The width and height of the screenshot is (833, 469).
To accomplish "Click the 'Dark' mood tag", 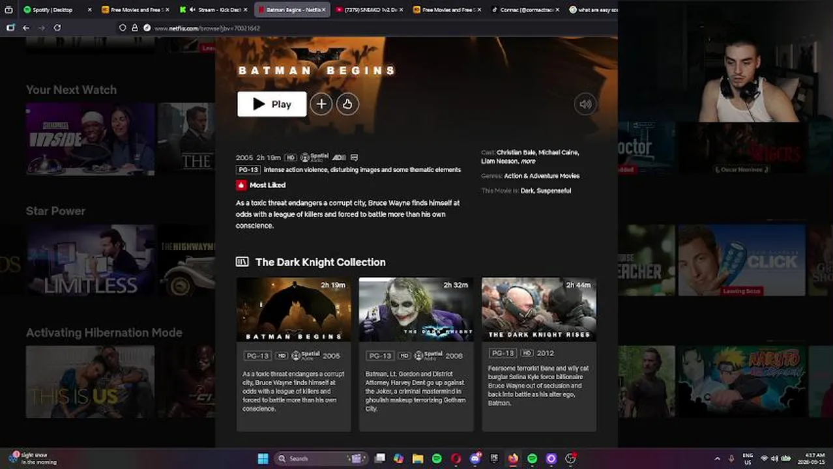I will (x=527, y=191).
